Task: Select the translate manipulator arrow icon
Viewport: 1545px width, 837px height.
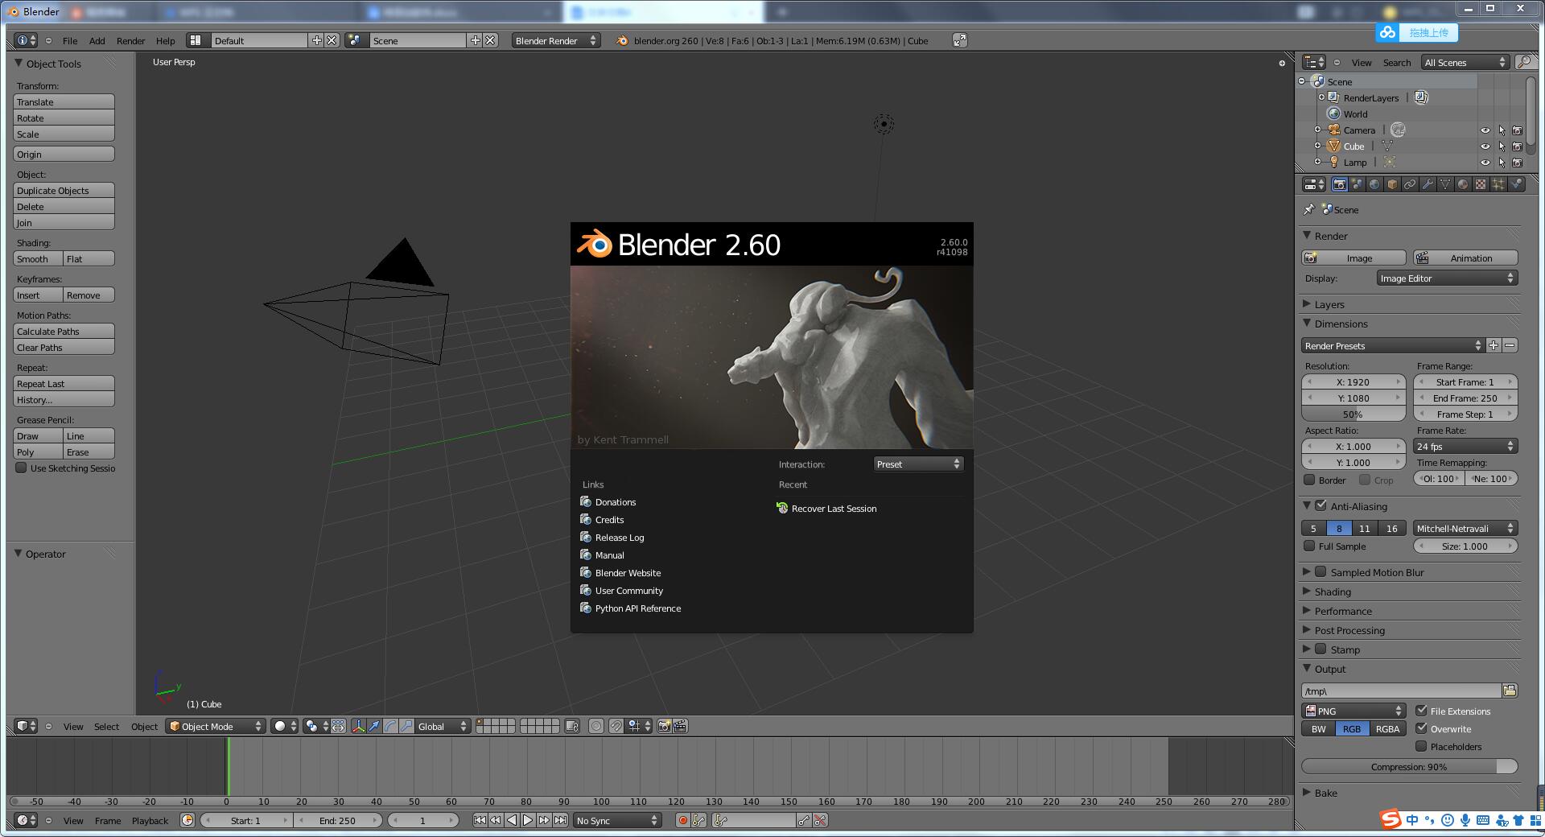Action: tap(374, 726)
